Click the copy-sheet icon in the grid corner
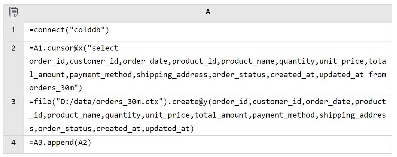This screenshot has width=397, height=157. click(x=14, y=12)
